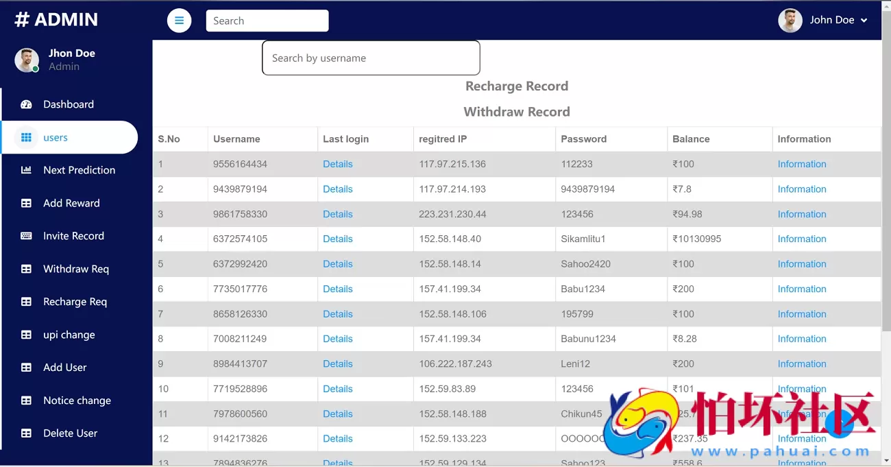Click the hamburger menu toggle button
891x467 pixels.
pos(179,21)
